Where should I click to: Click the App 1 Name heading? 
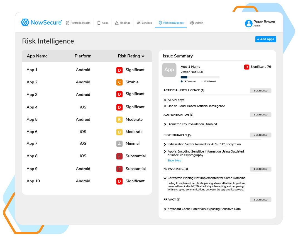click(x=190, y=67)
